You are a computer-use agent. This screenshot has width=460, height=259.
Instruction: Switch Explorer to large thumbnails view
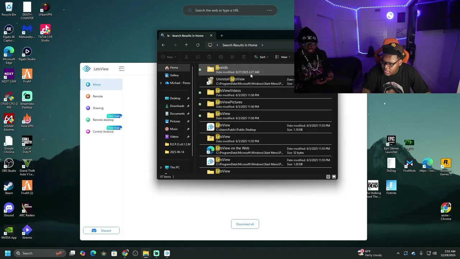click(334, 177)
